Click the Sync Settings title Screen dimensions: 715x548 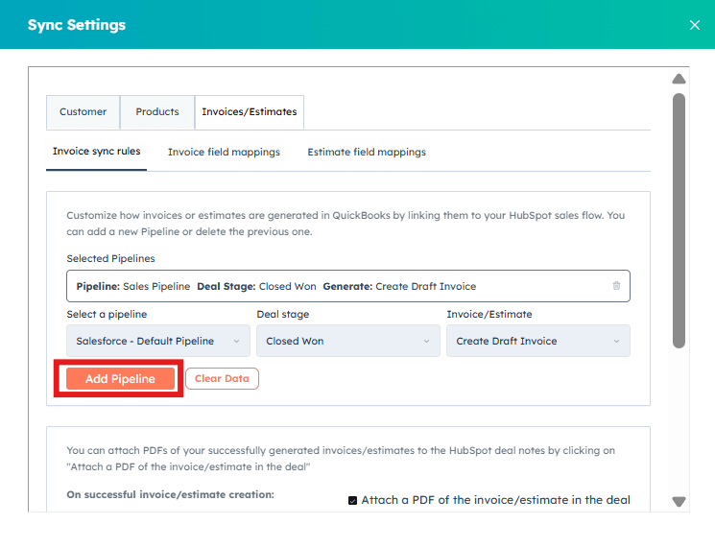point(77,25)
